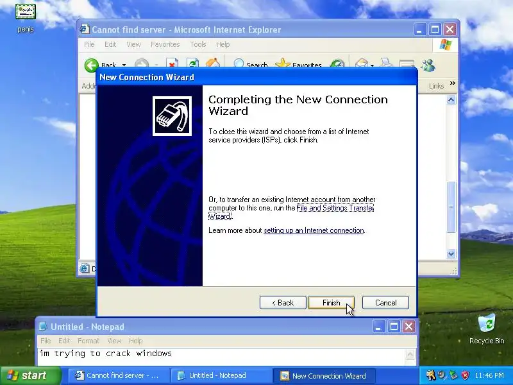Image resolution: width=513 pixels, height=385 pixels.
Task: Open the Start menu
Action: pyautogui.click(x=31, y=375)
